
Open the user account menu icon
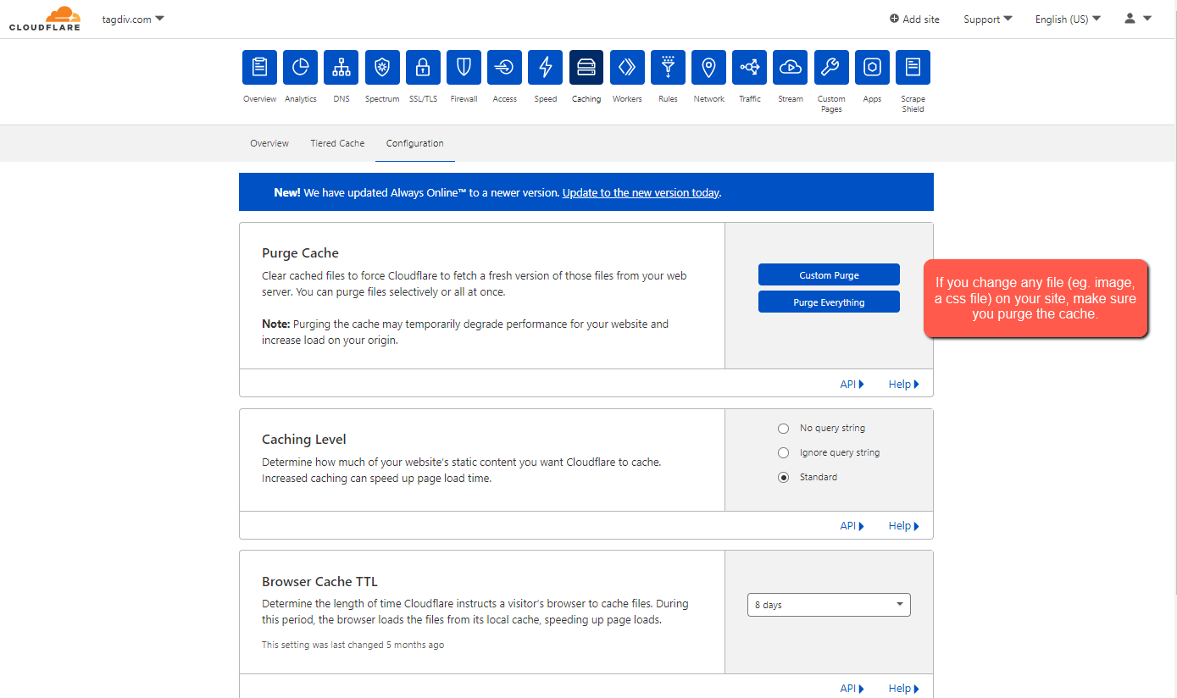point(1137,19)
